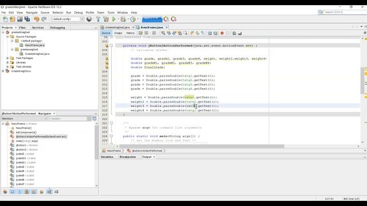Collapse the Source Packages node
367x206 pixels.
coord(7,37)
